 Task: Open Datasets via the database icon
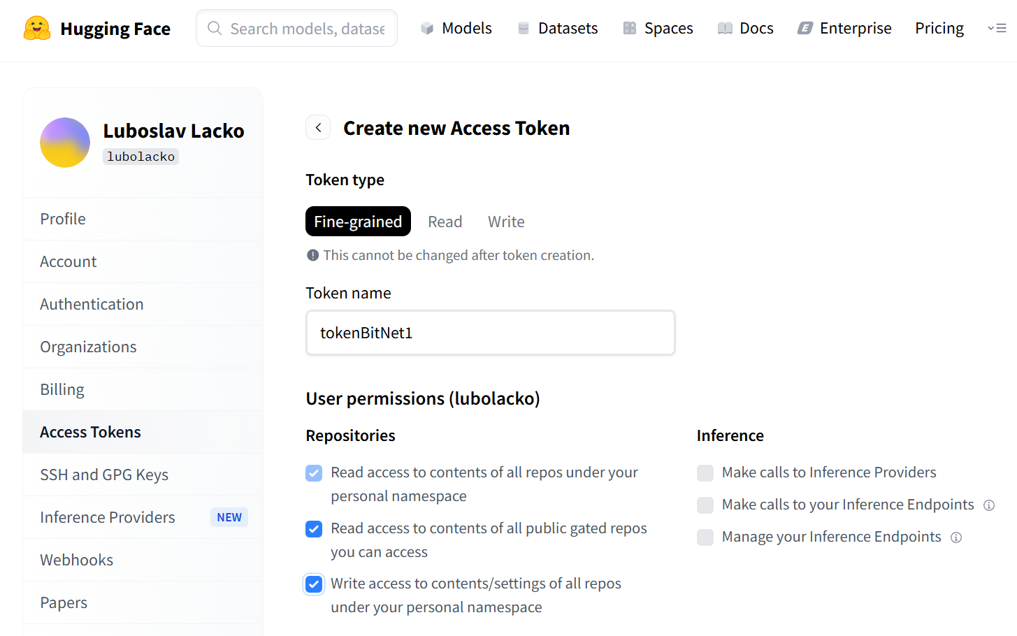click(x=523, y=29)
